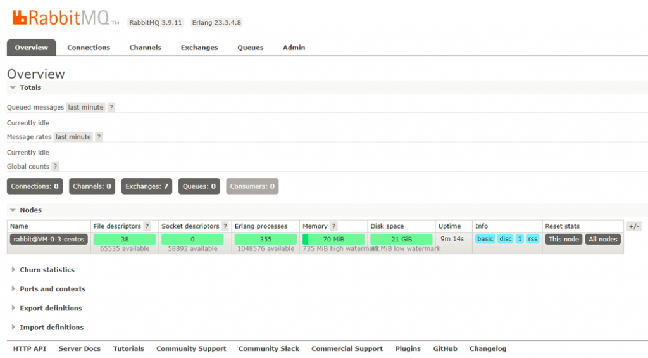Change Message rates last minute range

pyautogui.click(x=73, y=137)
